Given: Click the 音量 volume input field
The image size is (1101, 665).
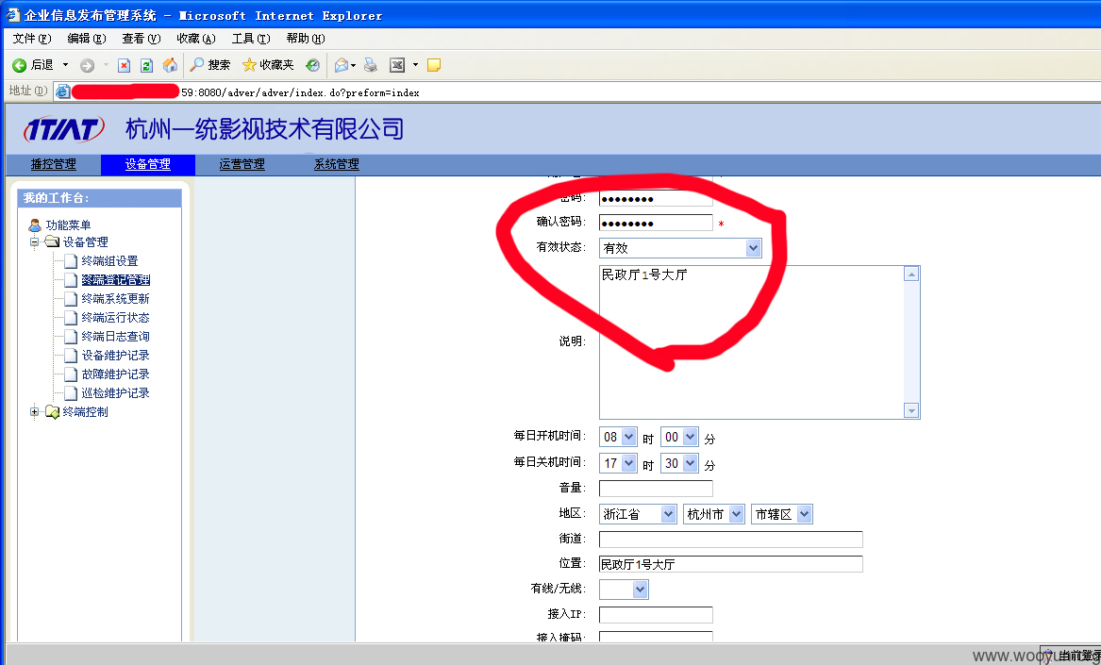Looking at the screenshot, I should coord(656,488).
